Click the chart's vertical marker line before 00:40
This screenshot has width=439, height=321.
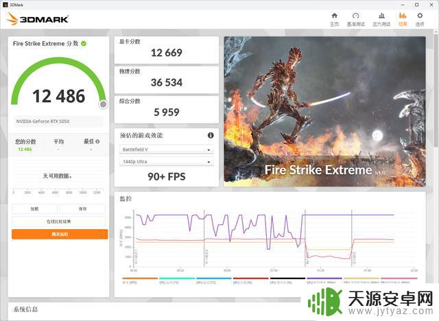pos(204,238)
